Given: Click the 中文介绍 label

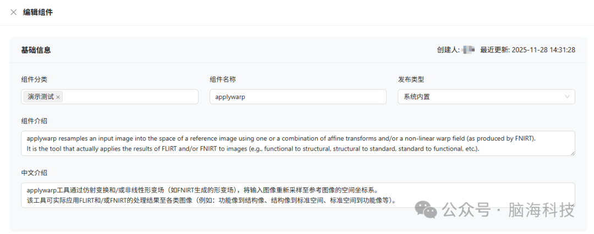Looking at the screenshot, I should pyautogui.click(x=34, y=172).
